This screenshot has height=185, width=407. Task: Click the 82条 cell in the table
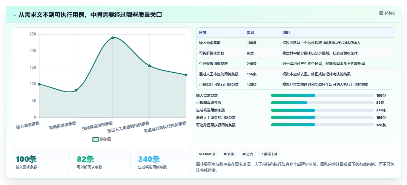click(251, 53)
